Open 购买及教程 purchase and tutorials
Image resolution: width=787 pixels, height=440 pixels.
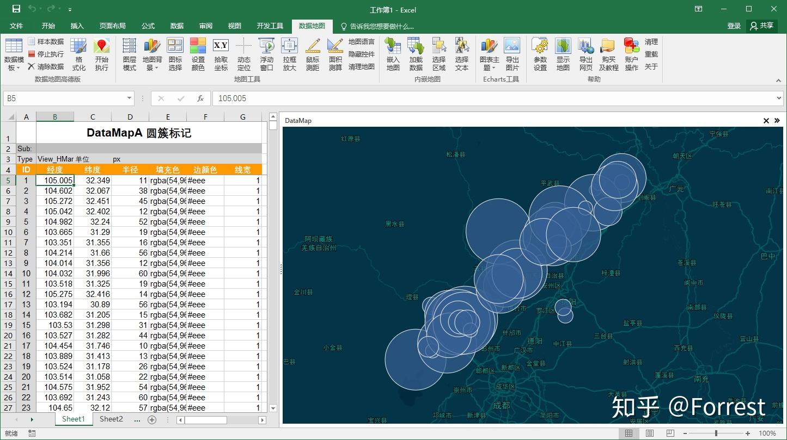[609, 54]
